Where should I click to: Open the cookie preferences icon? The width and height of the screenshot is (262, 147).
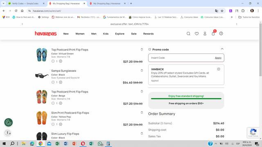point(8,122)
